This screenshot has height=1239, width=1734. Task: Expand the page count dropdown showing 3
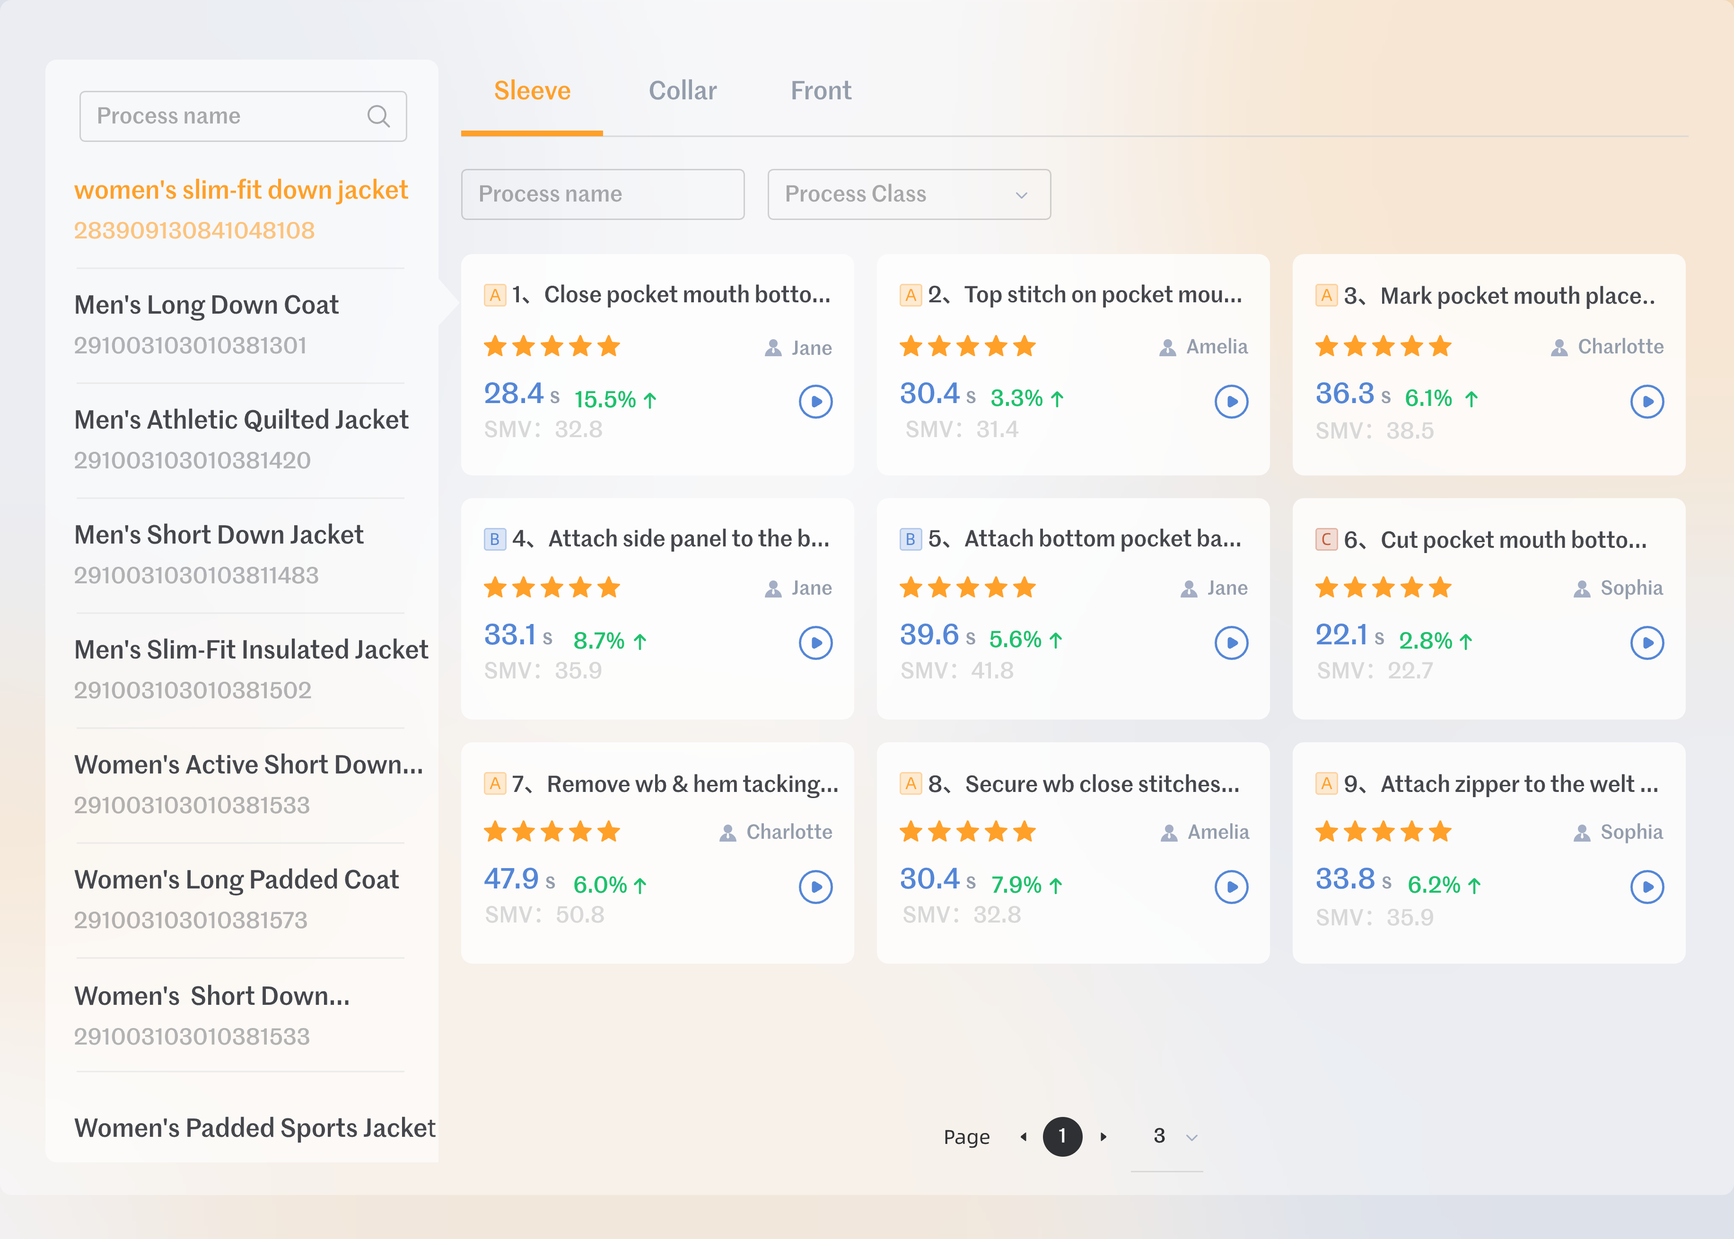1191,1138
